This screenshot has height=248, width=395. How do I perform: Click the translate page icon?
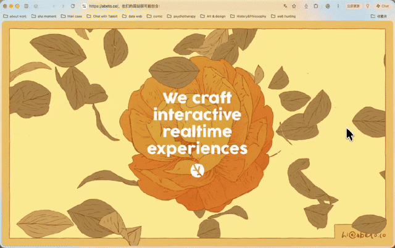285,6
